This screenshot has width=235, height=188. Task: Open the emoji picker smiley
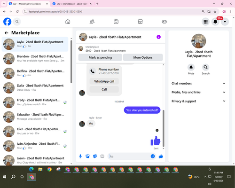pyautogui.click(x=153, y=156)
